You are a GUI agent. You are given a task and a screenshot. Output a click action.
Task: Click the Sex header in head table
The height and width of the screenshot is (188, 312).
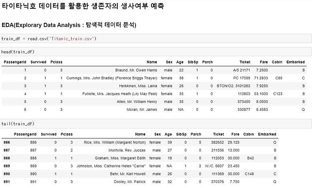(169, 62)
